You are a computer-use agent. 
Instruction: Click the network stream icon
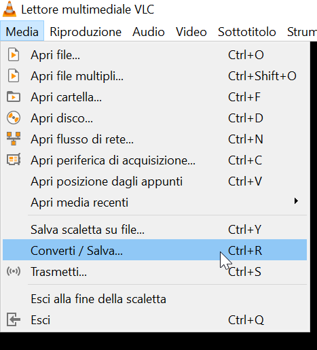click(x=14, y=139)
